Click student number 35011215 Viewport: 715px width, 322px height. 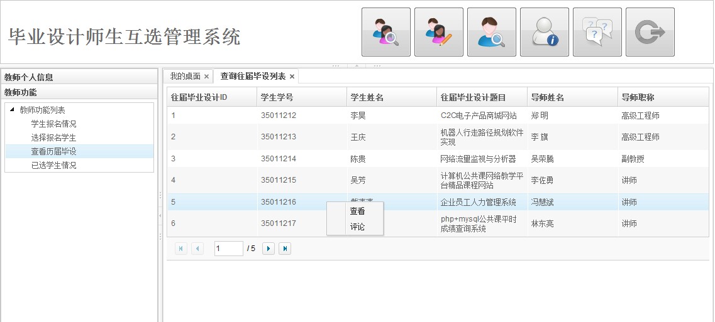(279, 180)
